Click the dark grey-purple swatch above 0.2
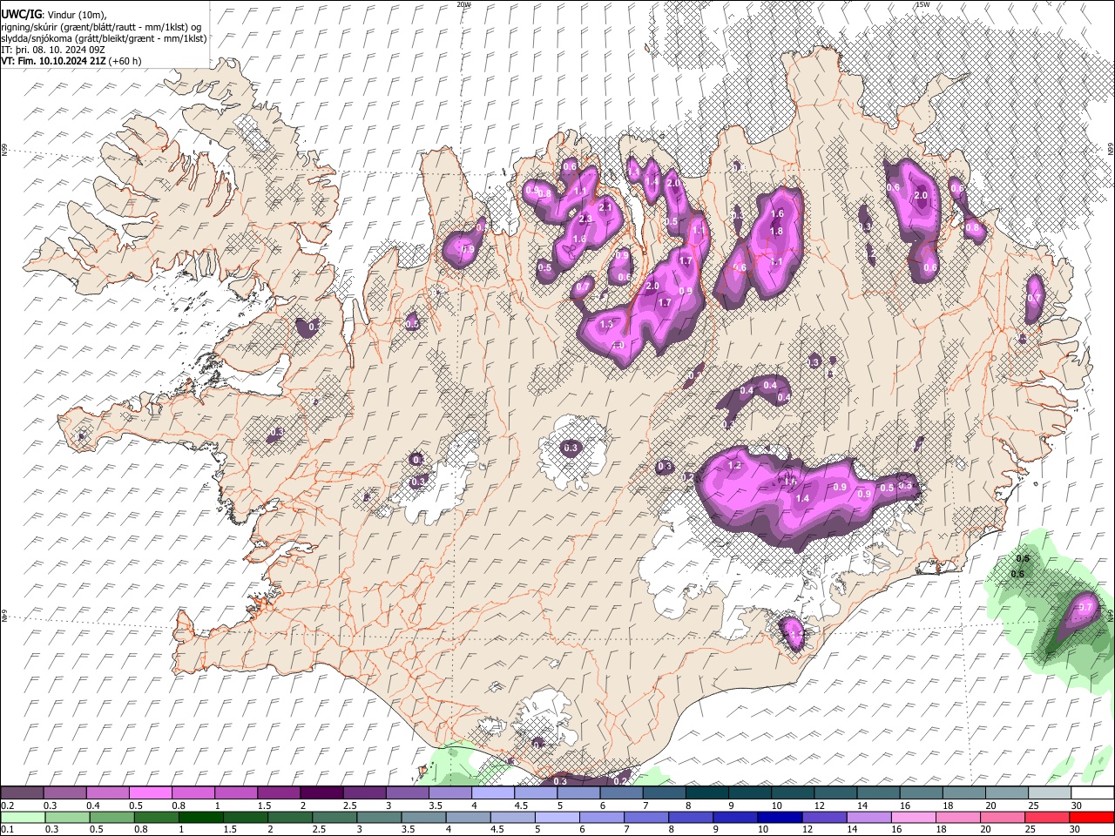1115x836 pixels. point(22,793)
